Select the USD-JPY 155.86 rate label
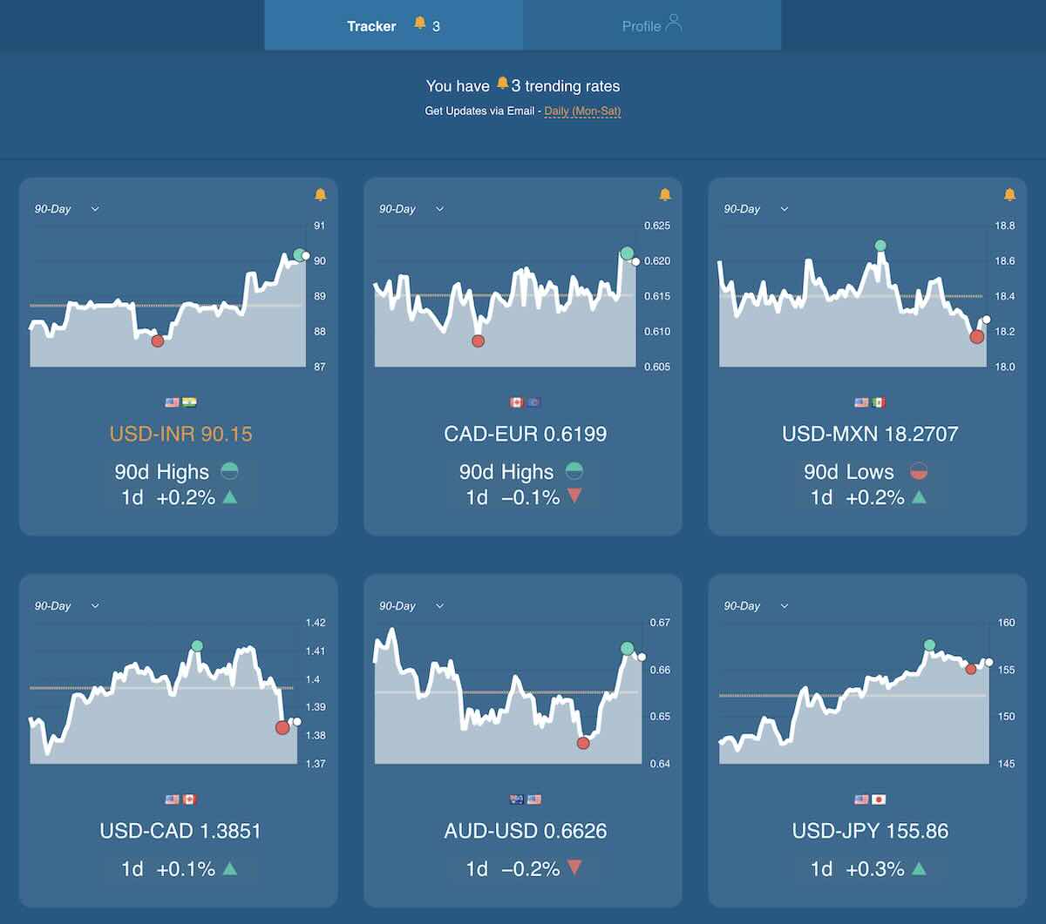This screenshot has width=1046, height=924. [x=870, y=831]
